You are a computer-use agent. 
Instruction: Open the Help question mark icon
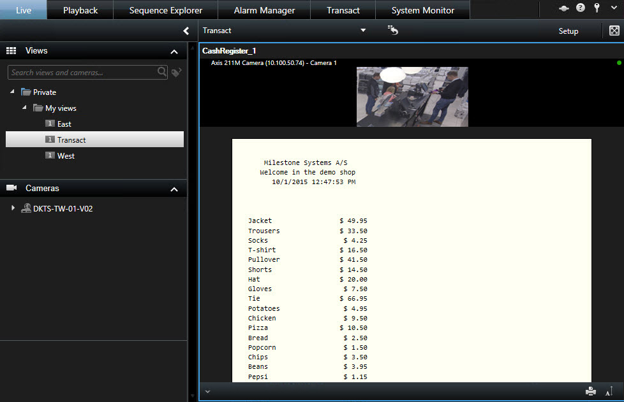point(580,8)
